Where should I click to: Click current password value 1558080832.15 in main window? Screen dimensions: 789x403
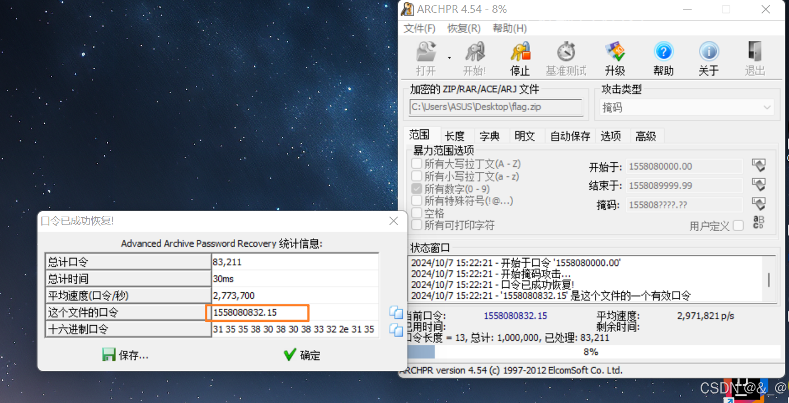click(515, 316)
